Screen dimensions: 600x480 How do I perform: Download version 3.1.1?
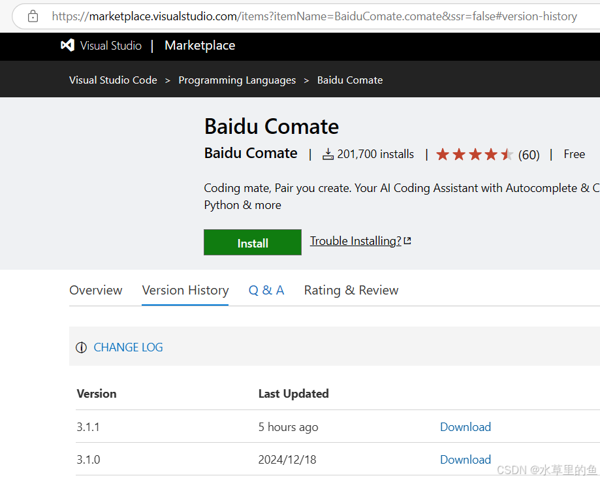[x=466, y=427]
